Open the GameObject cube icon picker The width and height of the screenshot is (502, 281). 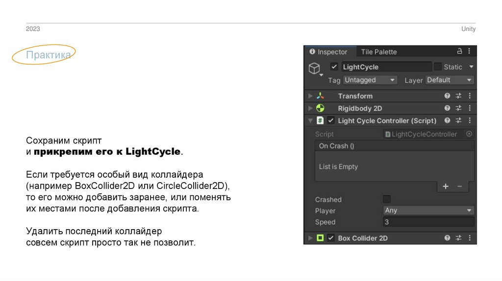[x=314, y=69]
